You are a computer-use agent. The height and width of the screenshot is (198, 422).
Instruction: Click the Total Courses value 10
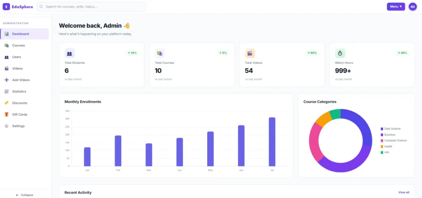click(158, 71)
